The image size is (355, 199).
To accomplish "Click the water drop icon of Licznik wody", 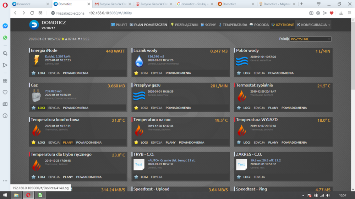I will (x=139, y=61).
